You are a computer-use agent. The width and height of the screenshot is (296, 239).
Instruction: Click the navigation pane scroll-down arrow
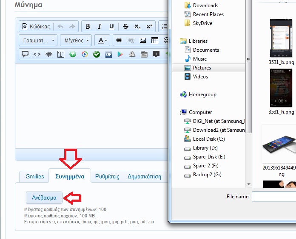pos(249,184)
